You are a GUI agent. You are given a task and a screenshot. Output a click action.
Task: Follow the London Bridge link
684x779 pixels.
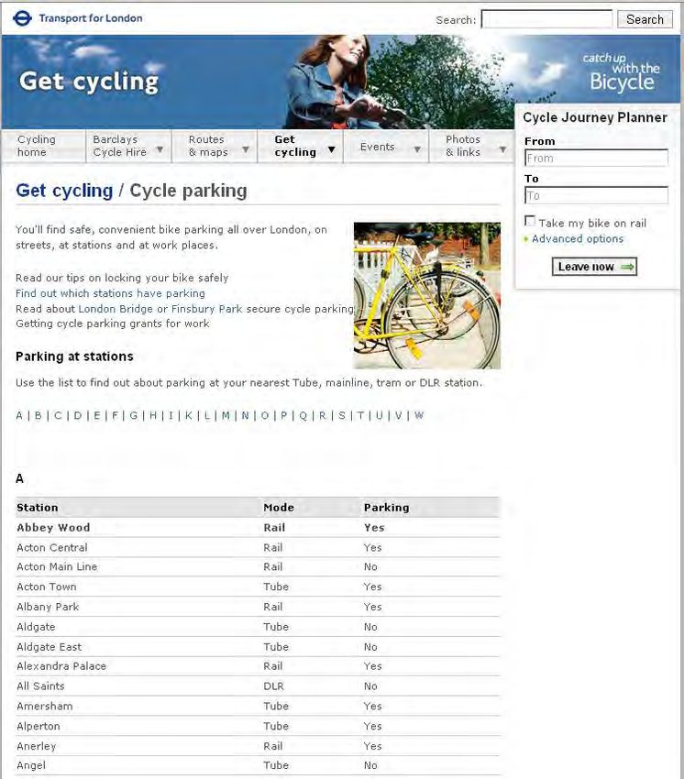coord(116,309)
